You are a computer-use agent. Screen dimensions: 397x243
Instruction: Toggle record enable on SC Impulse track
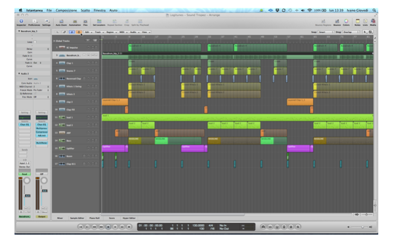[x=89, y=47]
